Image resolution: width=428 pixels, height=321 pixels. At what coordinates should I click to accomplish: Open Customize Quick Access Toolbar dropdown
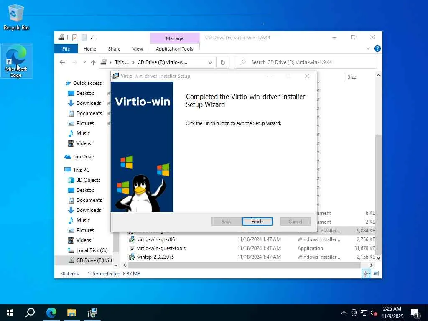click(x=92, y=38)
